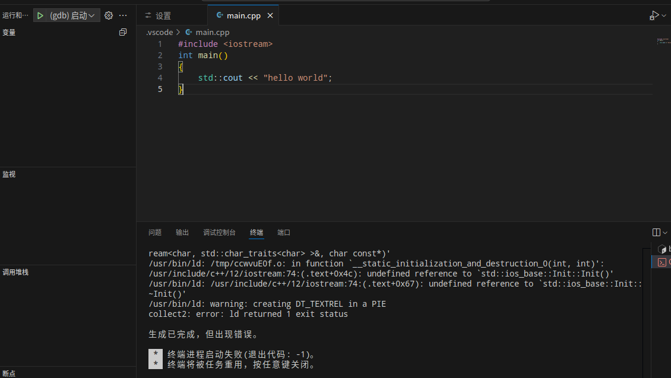The image size is (671, 378).
Task: Collapse the 调用堆栈 section header
Action: click(68, 272)
